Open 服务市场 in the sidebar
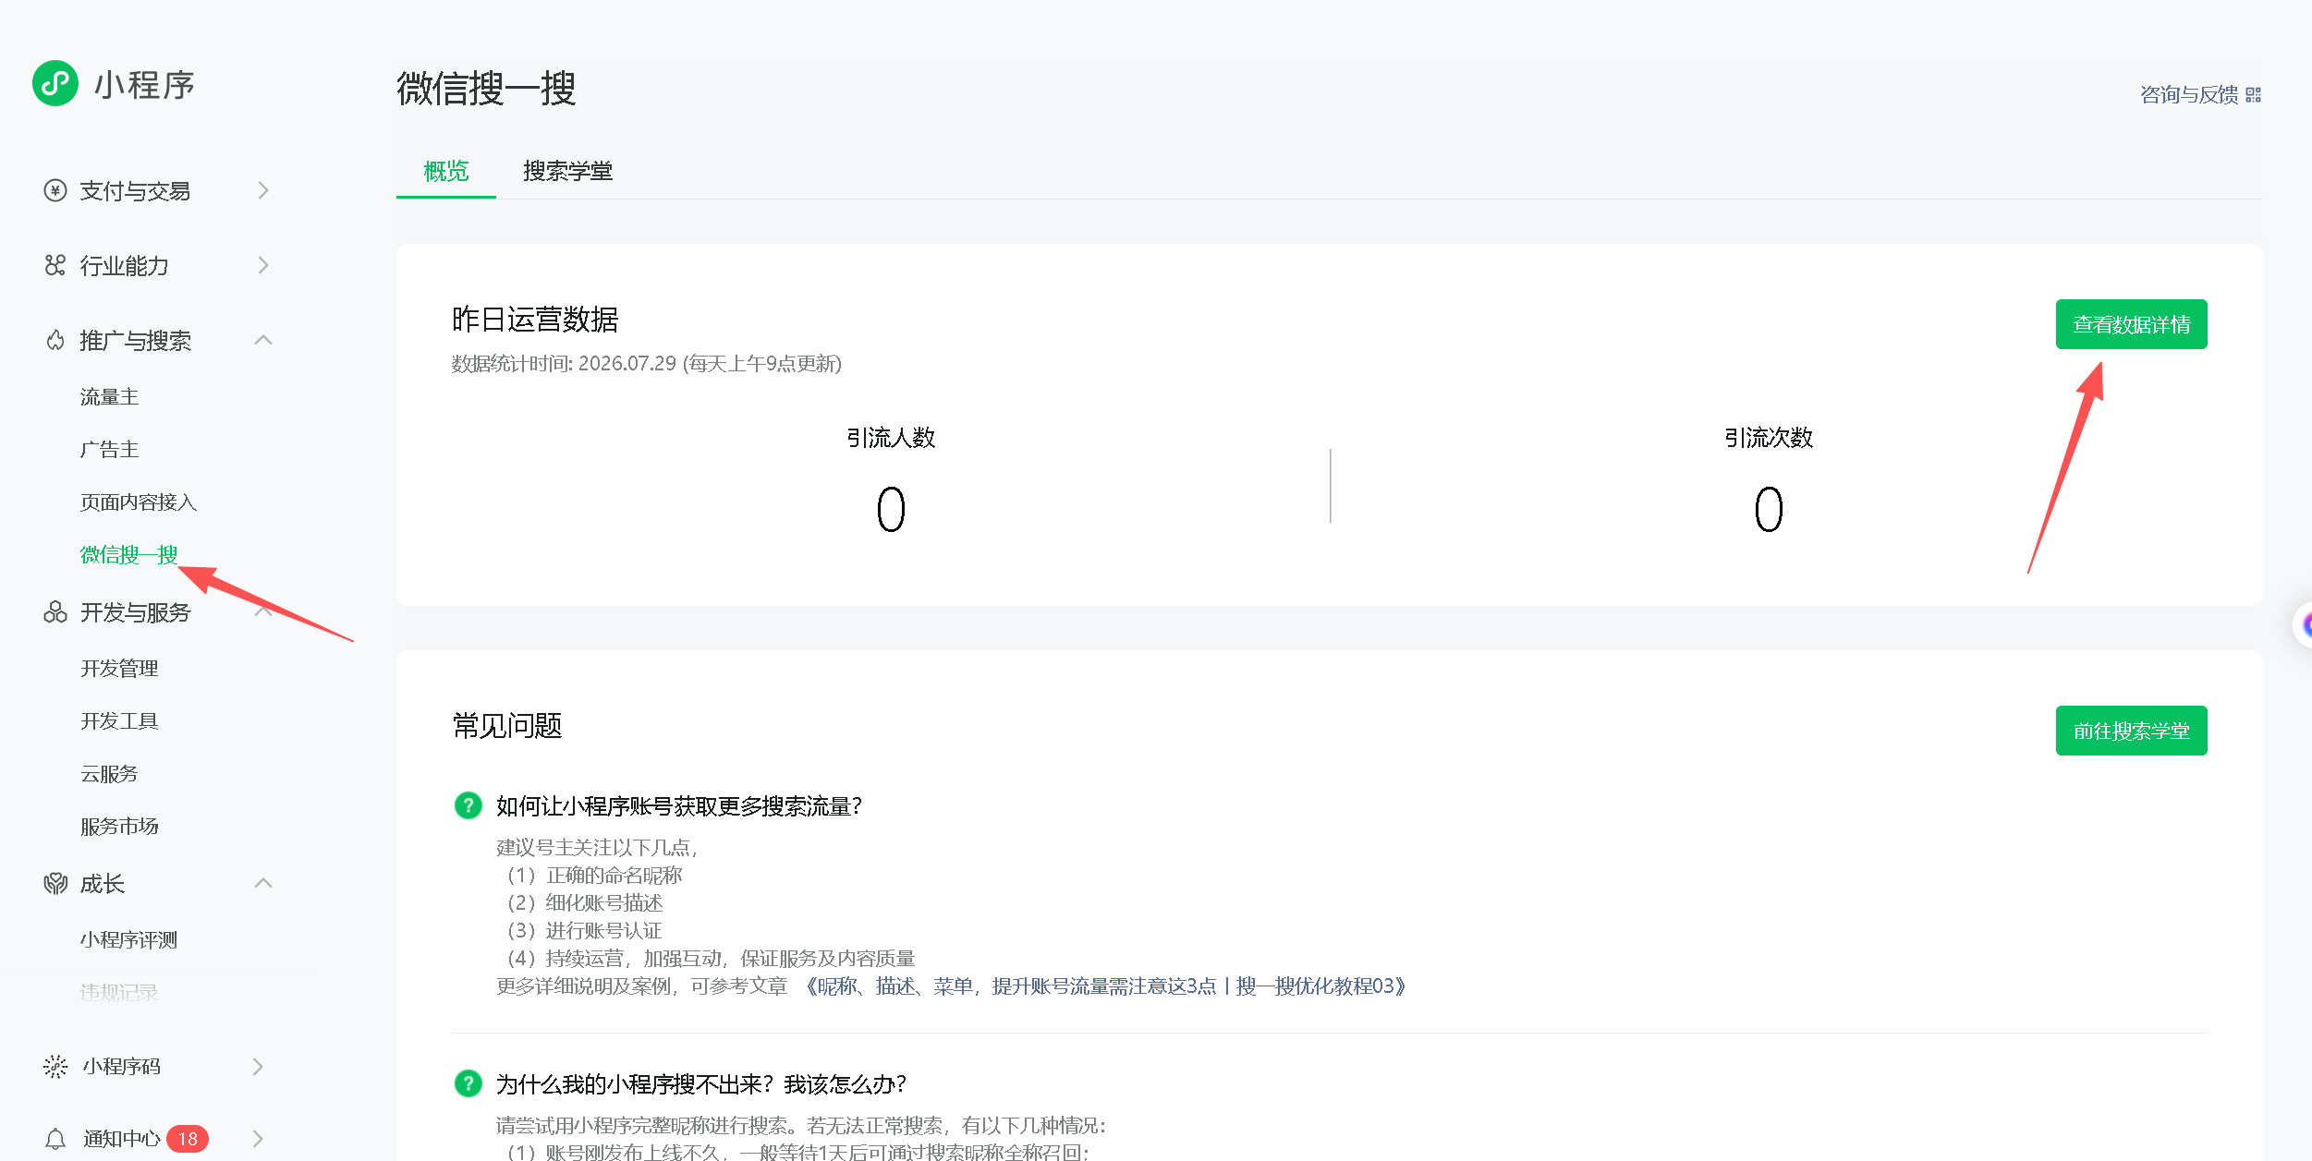 click(119, 826)
